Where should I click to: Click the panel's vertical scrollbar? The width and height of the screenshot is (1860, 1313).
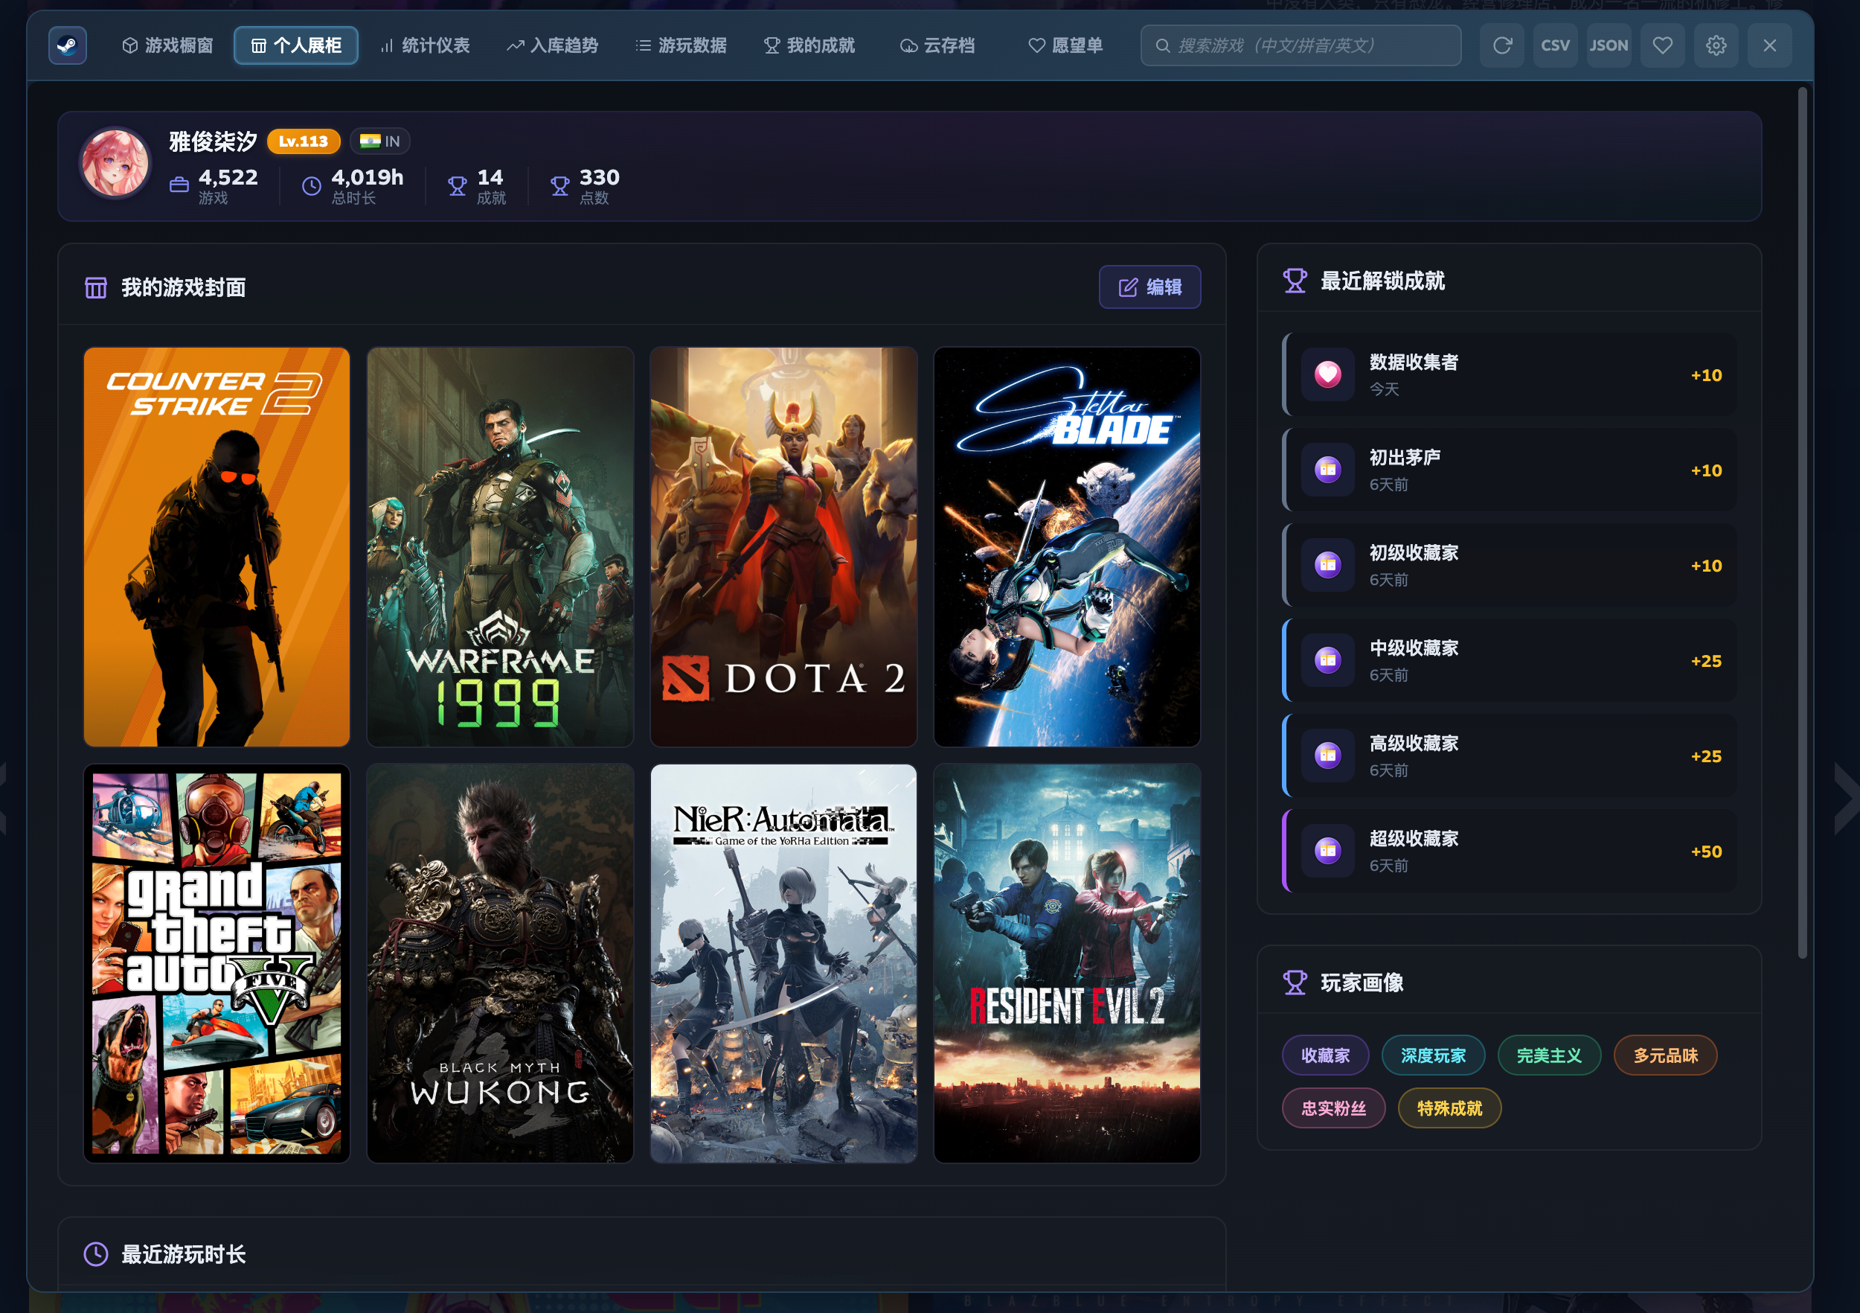click(1803, 523)
